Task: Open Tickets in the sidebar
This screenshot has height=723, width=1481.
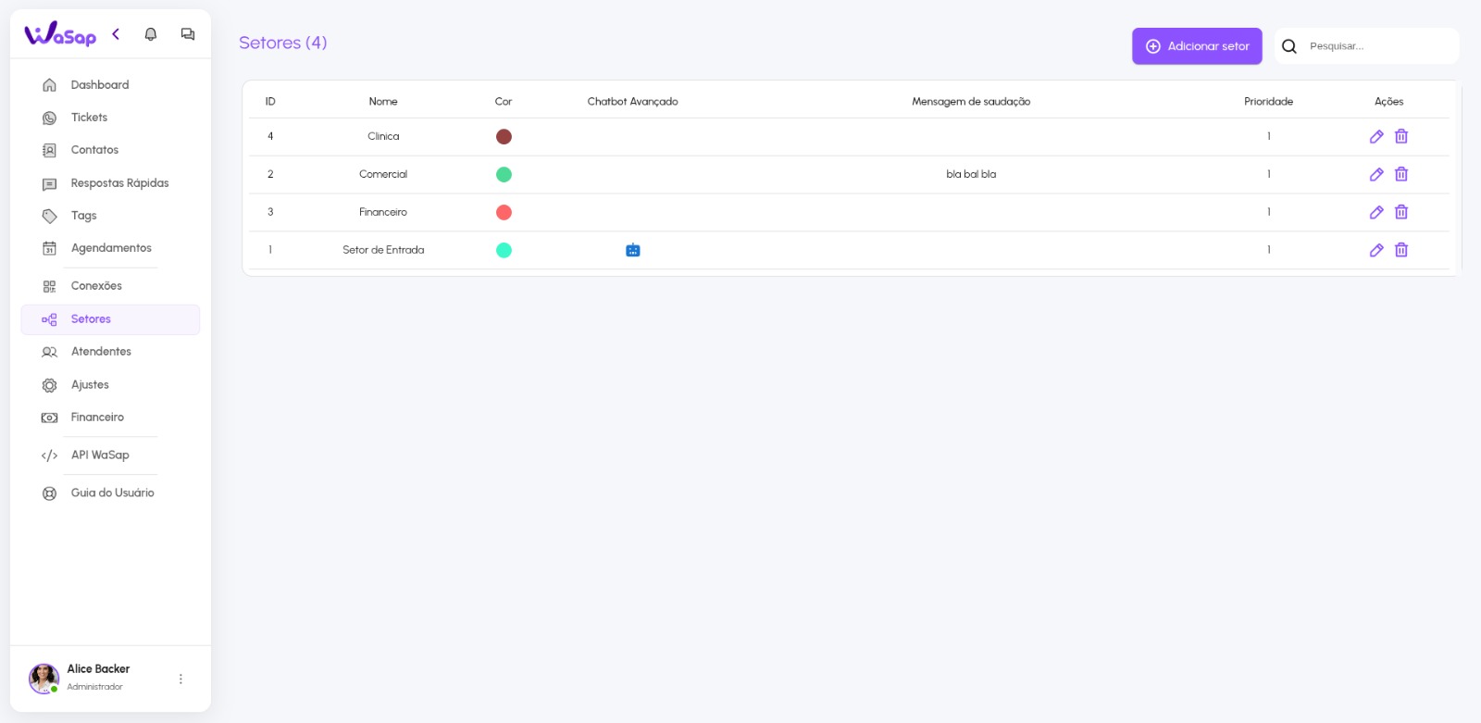Action: coord(89,118)
